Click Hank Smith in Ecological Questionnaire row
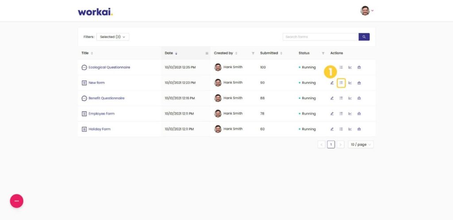Image resolution: width=453 pixels, height=220 pixels. point(233,67)
